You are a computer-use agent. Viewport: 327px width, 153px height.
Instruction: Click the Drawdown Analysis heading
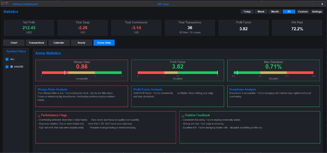click(x=243, y=90)
